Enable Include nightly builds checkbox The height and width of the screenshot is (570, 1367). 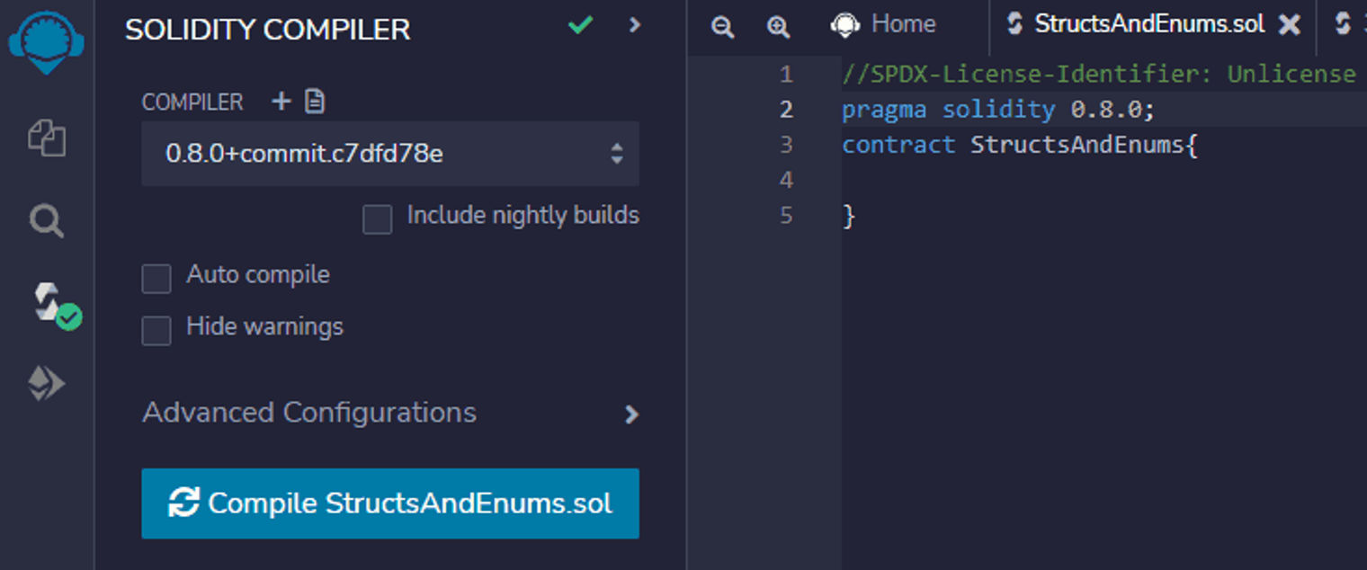[377, 219]
